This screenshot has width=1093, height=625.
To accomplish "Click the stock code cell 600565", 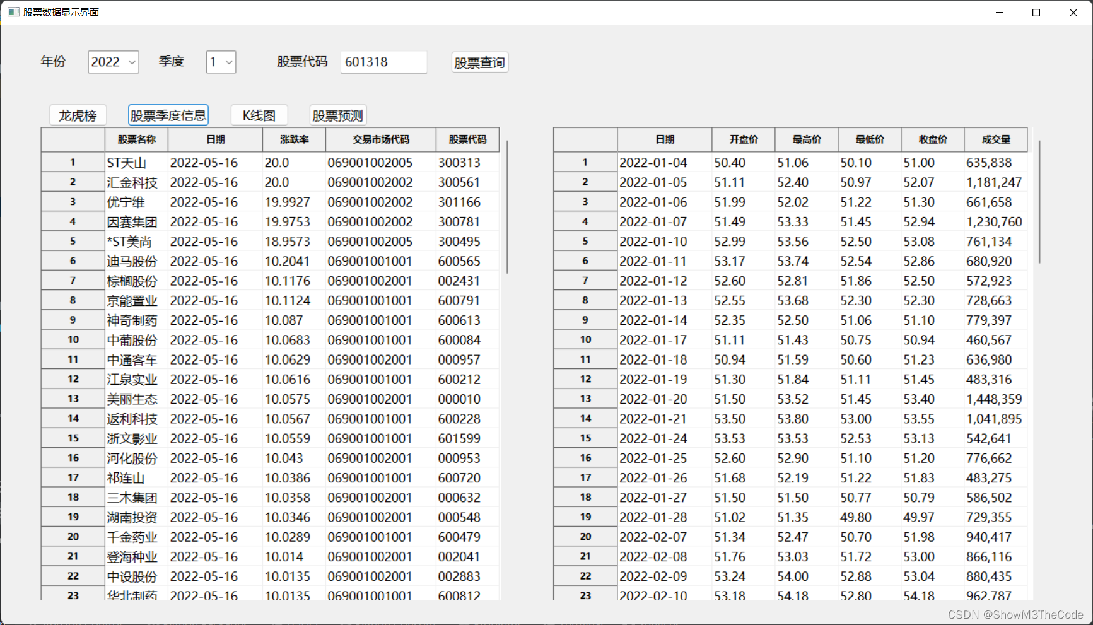I will coord(467,261).
